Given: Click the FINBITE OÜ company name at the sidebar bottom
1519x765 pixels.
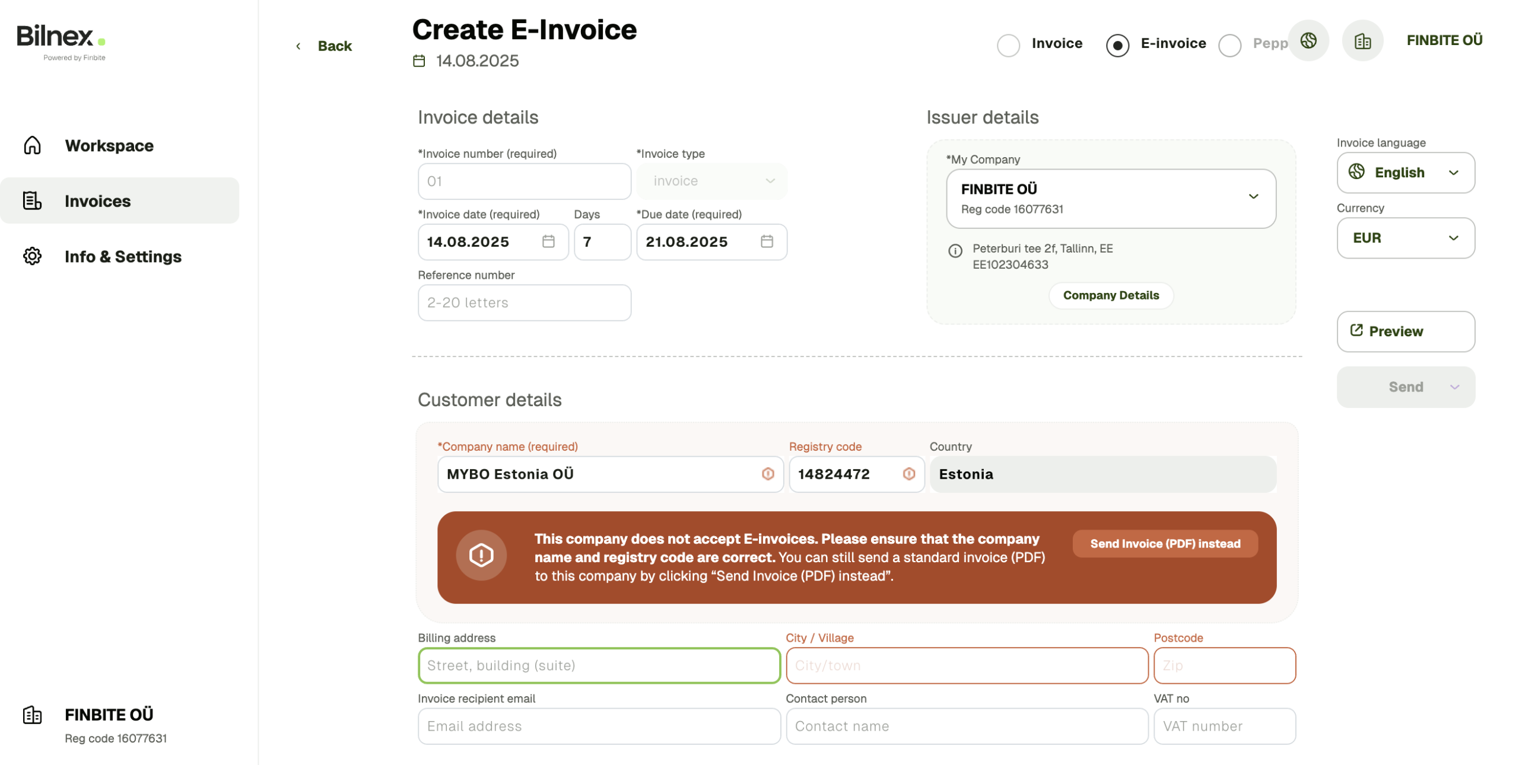Looking at the screenshot, I should tap(109, 715).
